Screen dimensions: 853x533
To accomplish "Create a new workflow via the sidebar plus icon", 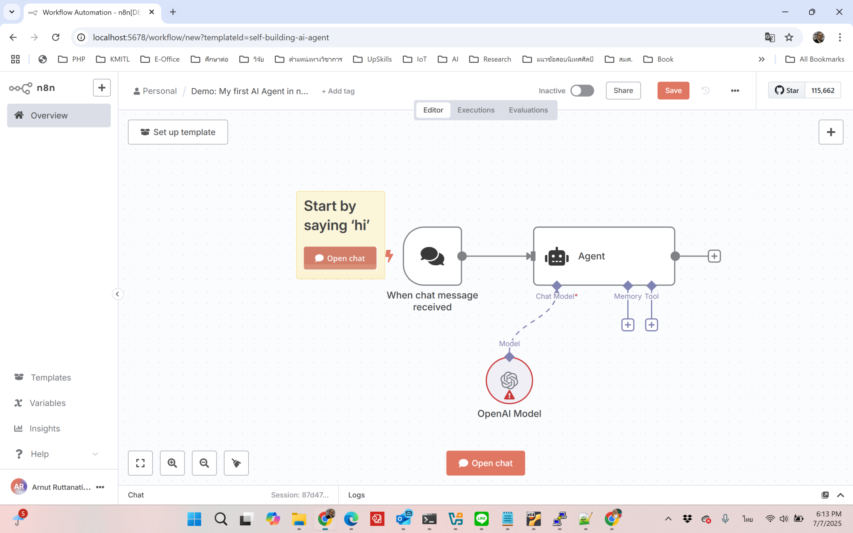I will 102,87.
